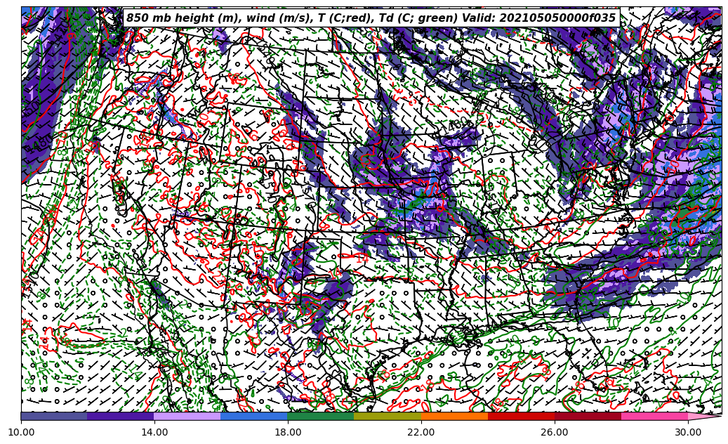Click the 22.00 colorbar tick label
This screenshot has height=444, width=728.
click(x=421, y=432)
